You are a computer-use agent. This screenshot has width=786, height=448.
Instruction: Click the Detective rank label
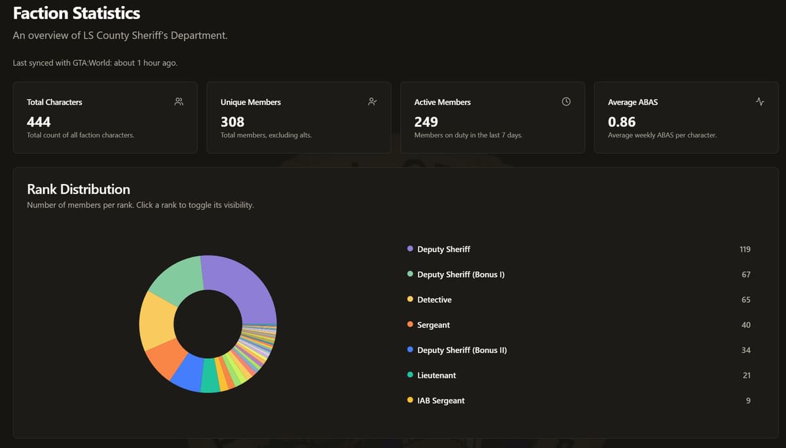pyautogui.click(x=434, y=299)
